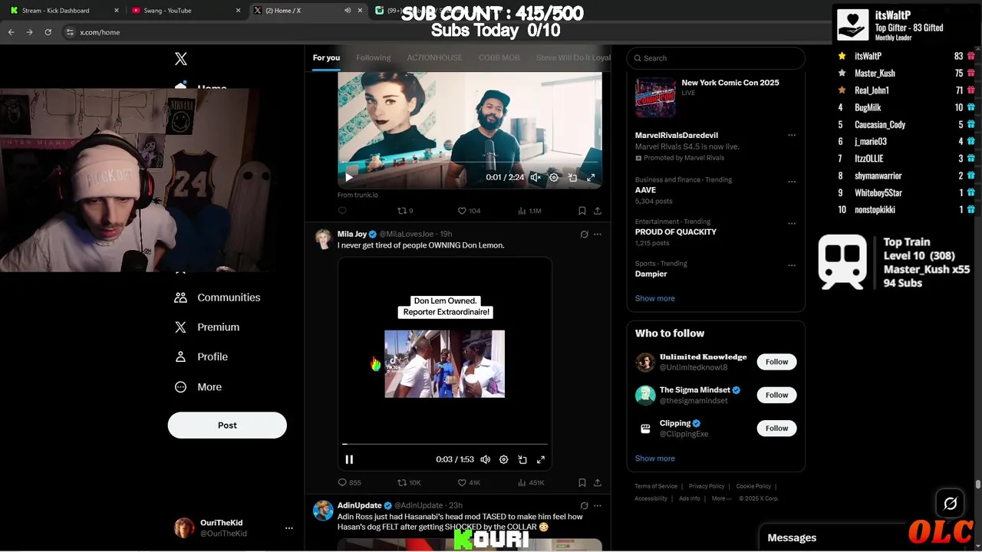The height and width of the screenshot is (552, 982).
Task: Mute the Don Lemon video
Action: pos(485,459)
